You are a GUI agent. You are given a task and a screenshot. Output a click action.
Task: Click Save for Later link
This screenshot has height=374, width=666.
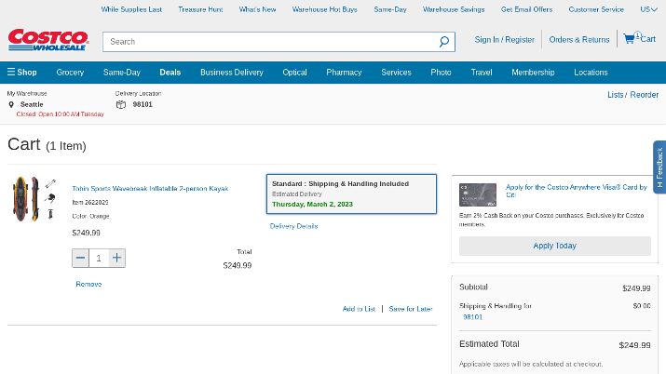click(x=411, y=309)
